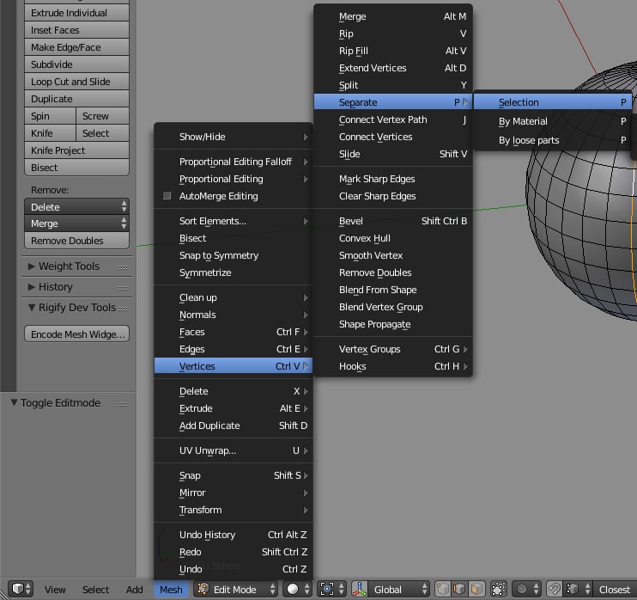Open the pivot point selector

coord(332,589)
